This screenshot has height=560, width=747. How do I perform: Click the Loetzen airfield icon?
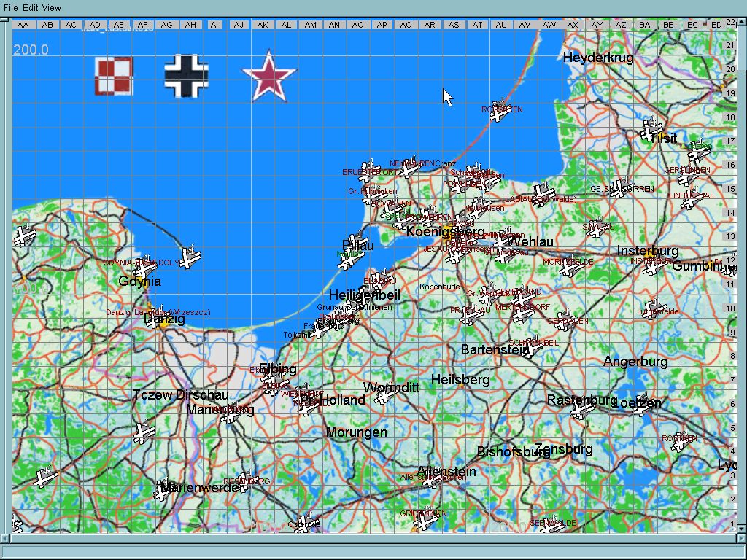pyautogui.click(x=643, y=404)
